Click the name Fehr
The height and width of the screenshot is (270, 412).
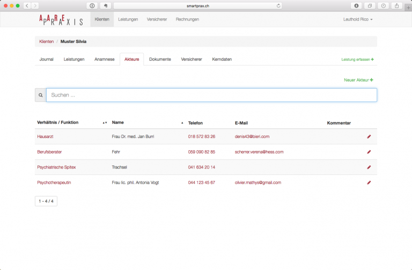coord(116,152)
